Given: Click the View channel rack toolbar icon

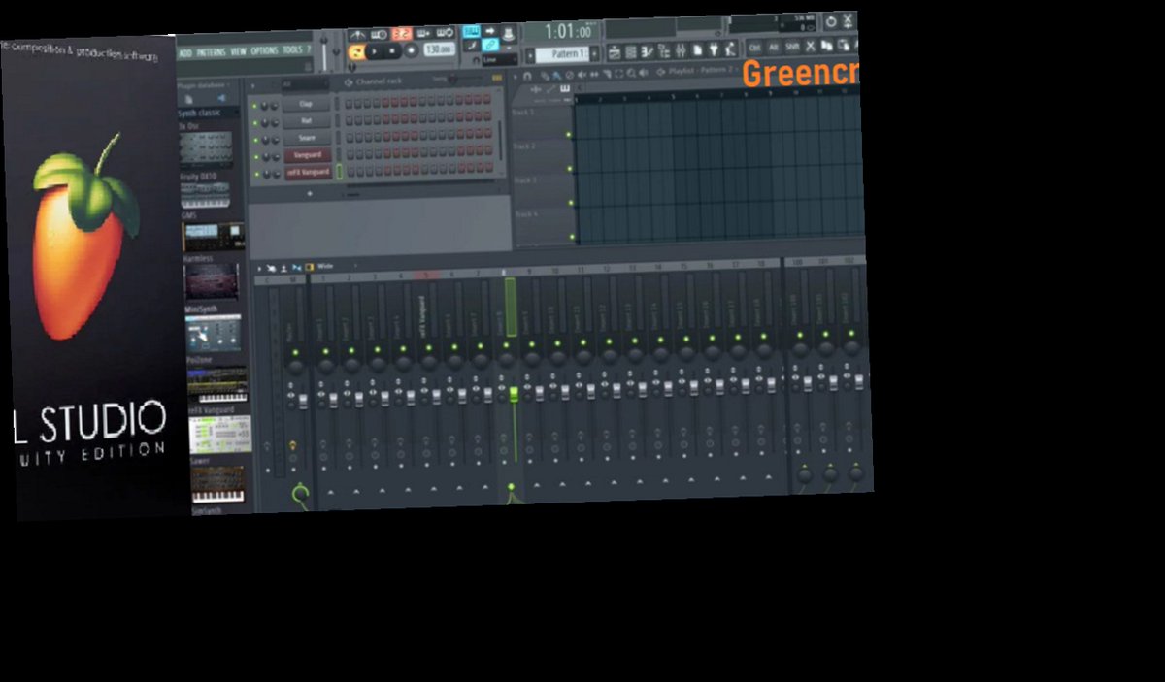Looking at the screenshot, I should 631,53.
